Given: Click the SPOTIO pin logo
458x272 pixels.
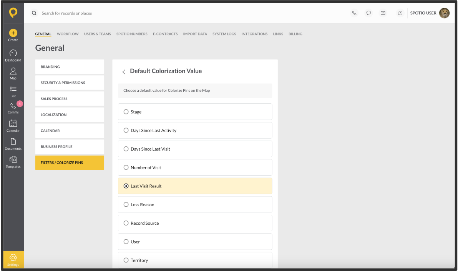Looking at the screenshot, I should click(13, 13).
